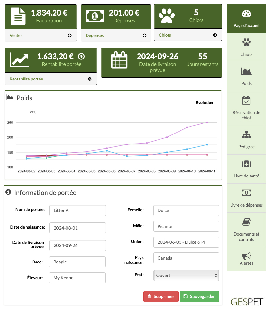Click the 201,00 € Dépenses amount

124,13
